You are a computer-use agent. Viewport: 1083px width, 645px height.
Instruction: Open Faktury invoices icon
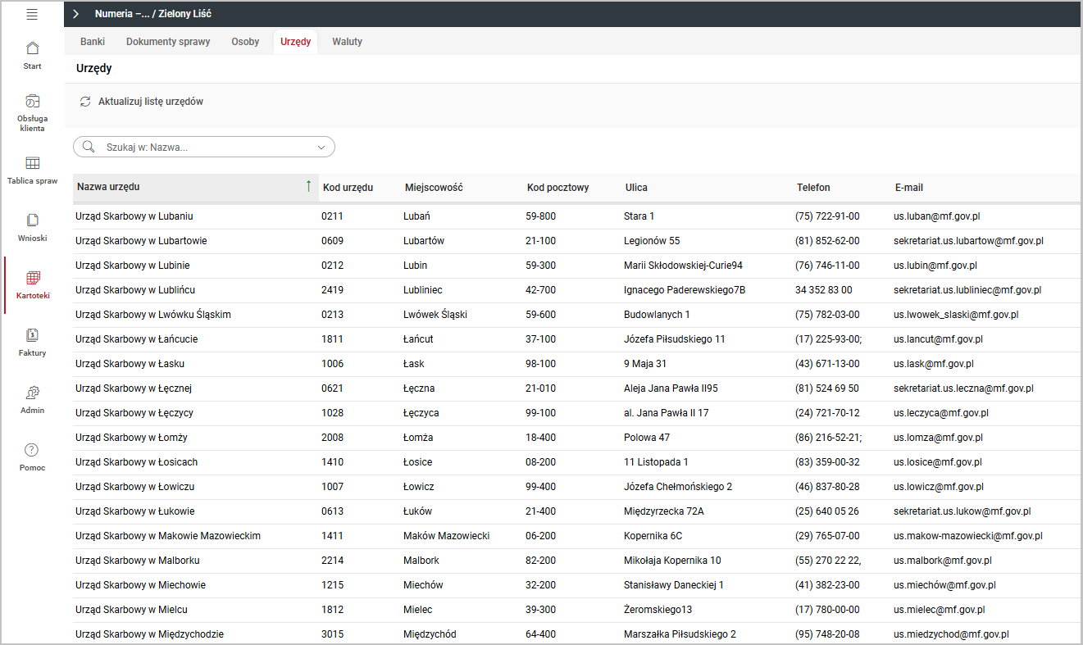click(x=32, y=335)
